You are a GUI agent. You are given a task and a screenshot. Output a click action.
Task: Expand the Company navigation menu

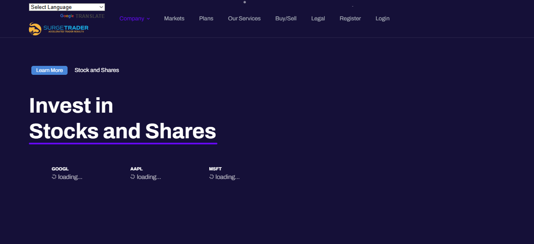(x=132, y=18)
